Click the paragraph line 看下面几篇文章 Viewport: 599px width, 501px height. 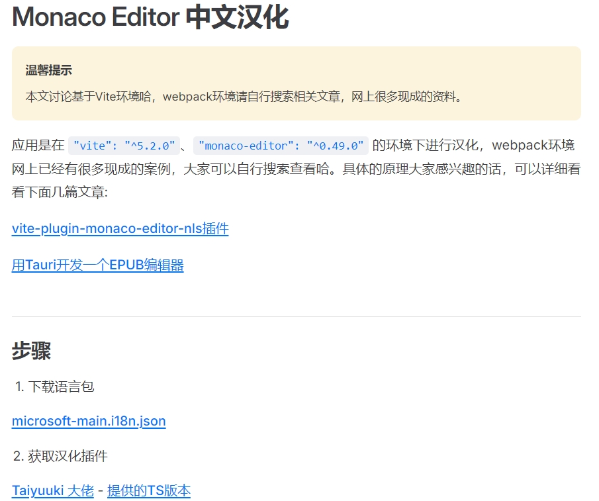click(x=60, y=192)
